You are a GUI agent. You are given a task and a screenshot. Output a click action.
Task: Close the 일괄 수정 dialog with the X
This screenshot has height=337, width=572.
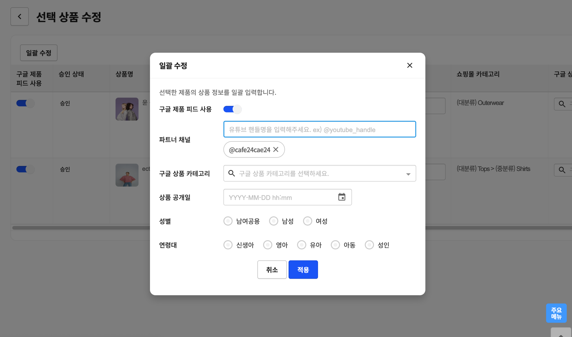(409, 65)
